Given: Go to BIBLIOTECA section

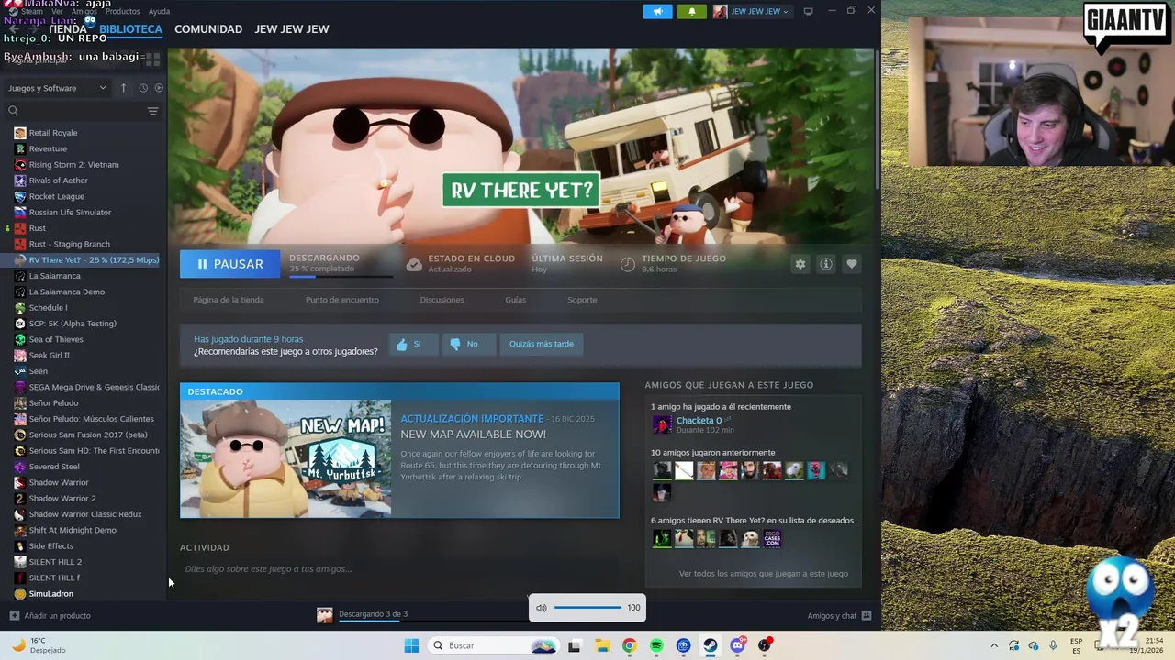Looking at the screenshot, I should pos(130,29).
